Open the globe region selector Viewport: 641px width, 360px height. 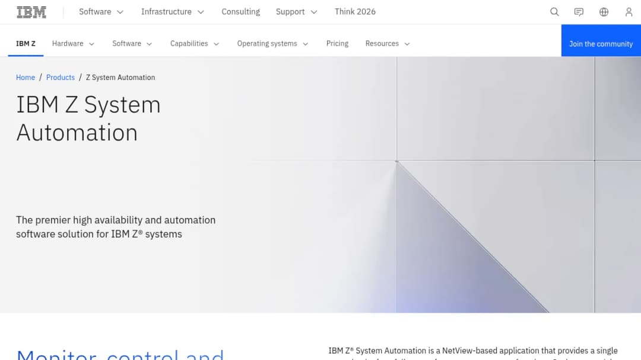point(604,12)
